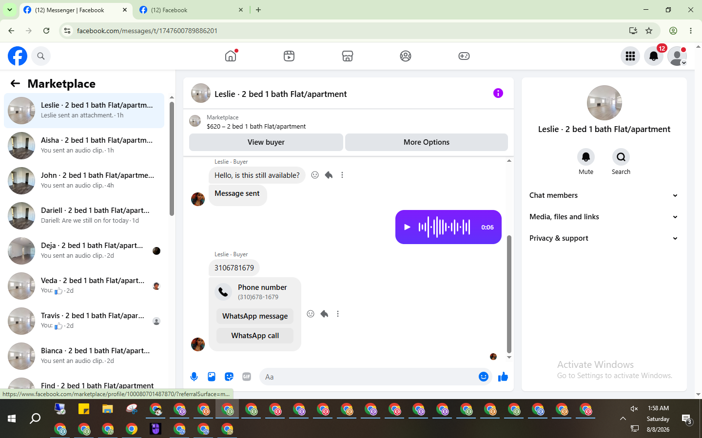Click the chat messages scrollbar
The width and height of the screenshot is (702, 438).
509,294
